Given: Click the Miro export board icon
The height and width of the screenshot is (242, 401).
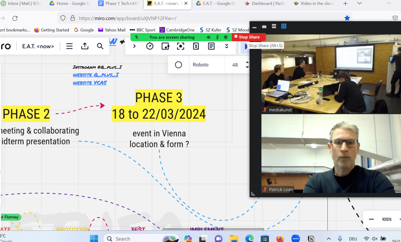Looking at the screenshot, I should coord(85,46).
